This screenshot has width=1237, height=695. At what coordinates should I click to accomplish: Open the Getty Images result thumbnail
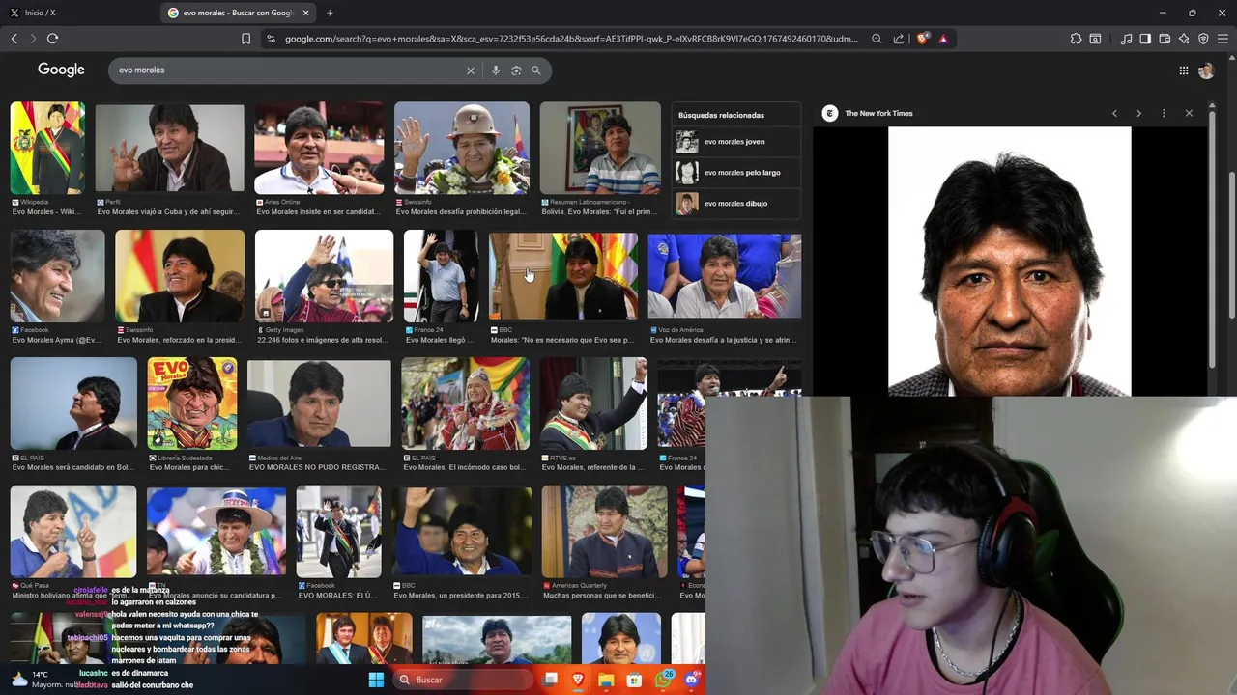point(324,275)
